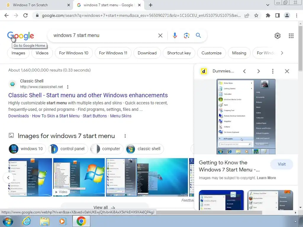Filter results by Videos chip

[42, 53]
